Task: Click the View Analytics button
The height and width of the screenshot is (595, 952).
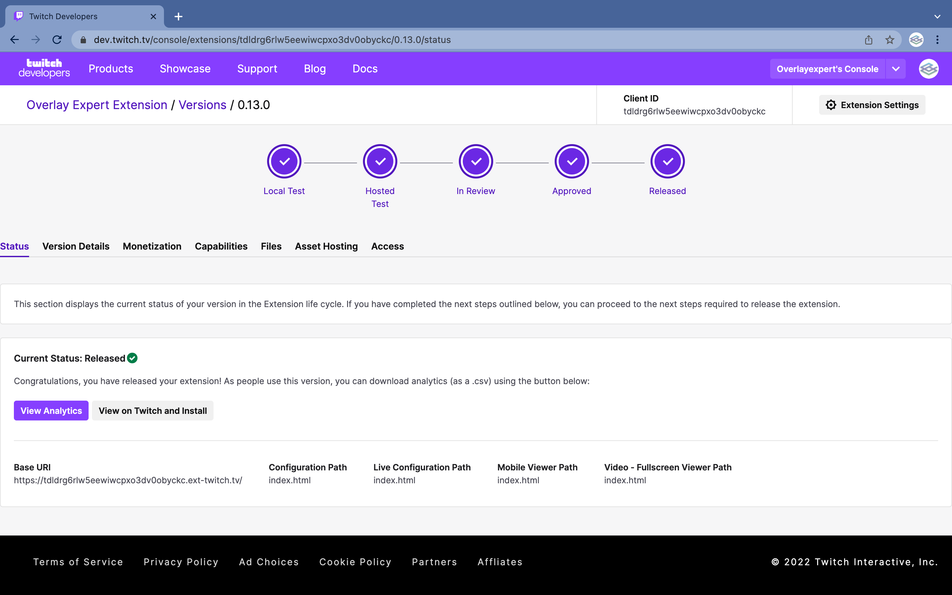Action: tap(51, 411)
